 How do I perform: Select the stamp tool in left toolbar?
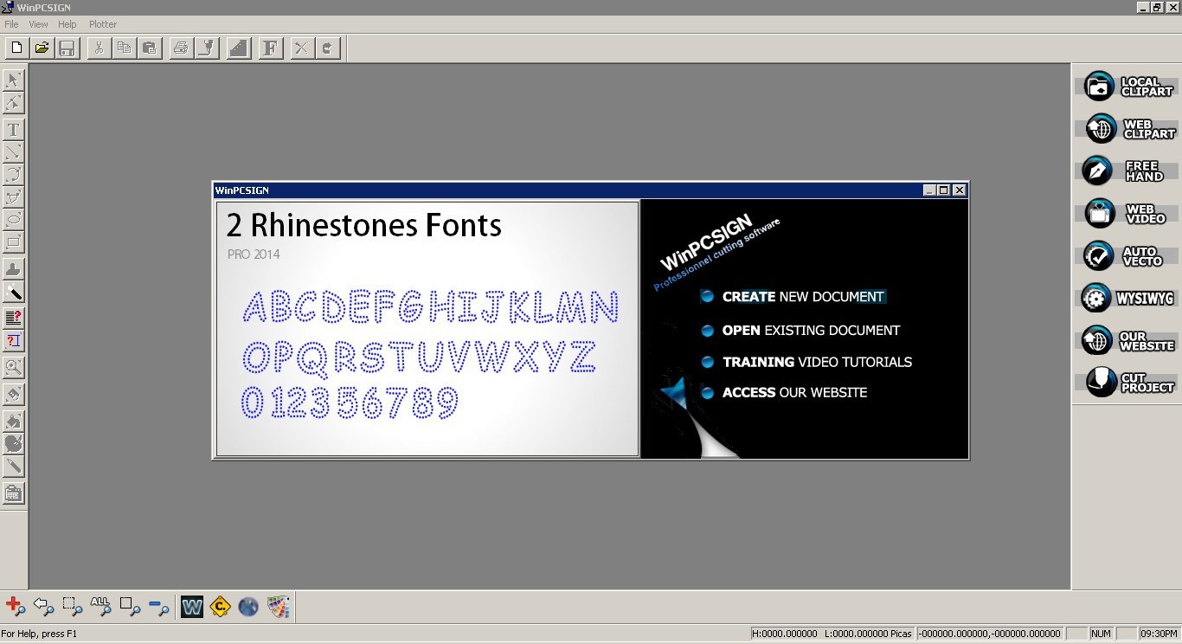point(13,269)
